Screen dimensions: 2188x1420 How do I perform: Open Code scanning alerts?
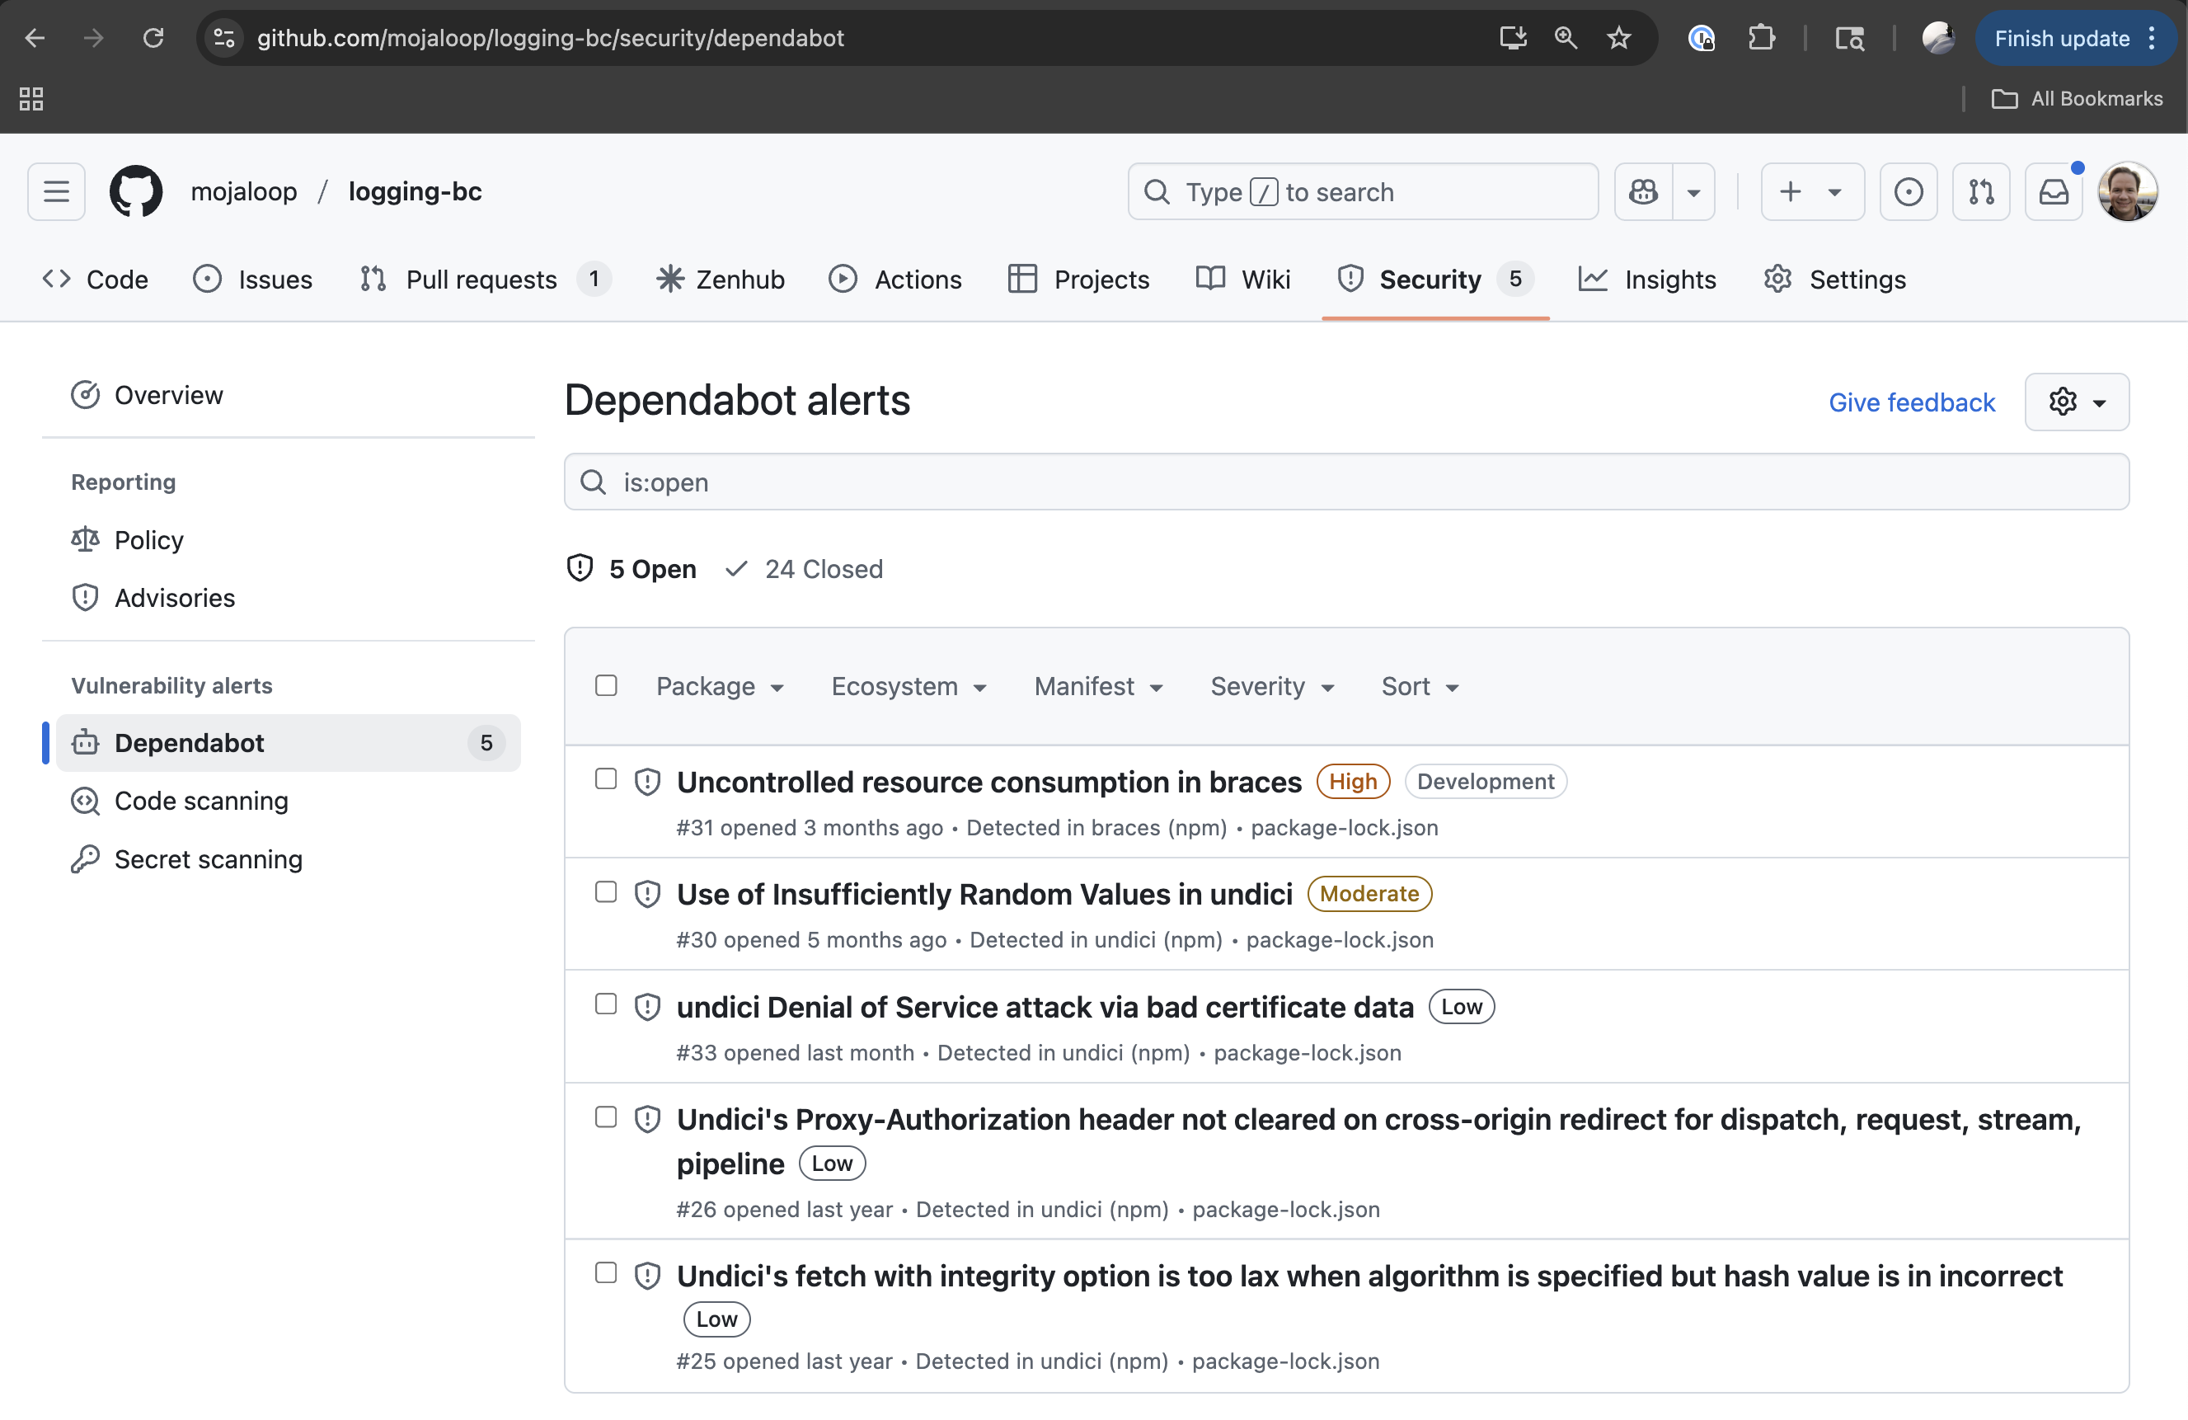point(289,800)
